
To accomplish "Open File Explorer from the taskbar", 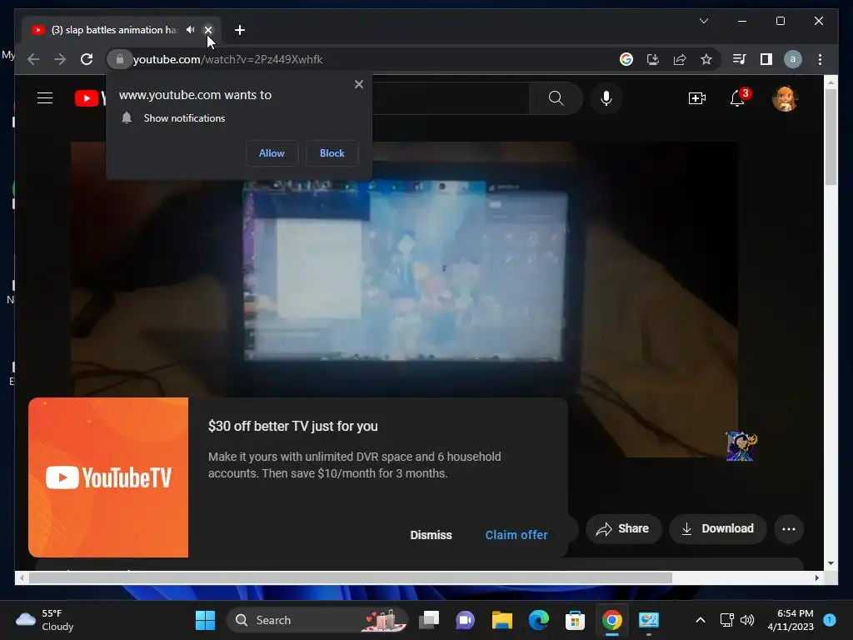I will click(501, 620).
